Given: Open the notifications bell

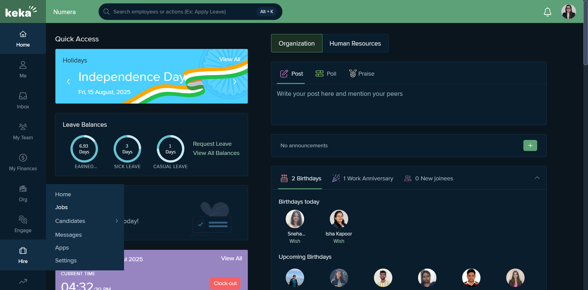Looking at the screenshot, I should [548, 12].
